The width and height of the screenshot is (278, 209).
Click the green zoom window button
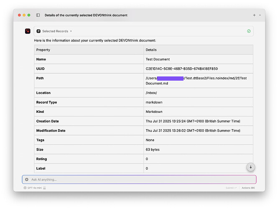click(29, 15)
